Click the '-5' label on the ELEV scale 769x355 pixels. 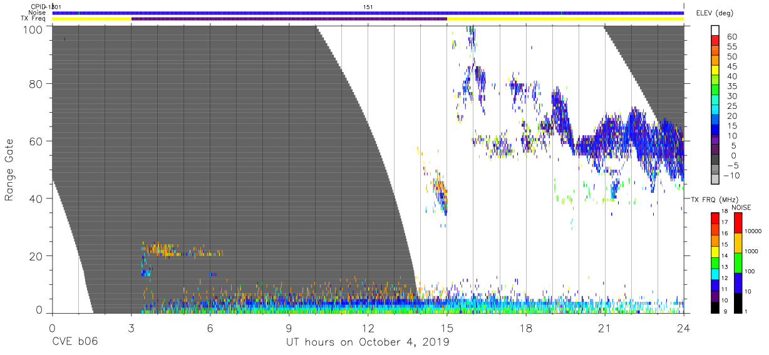pyautogui.click(x=733, y=166)
